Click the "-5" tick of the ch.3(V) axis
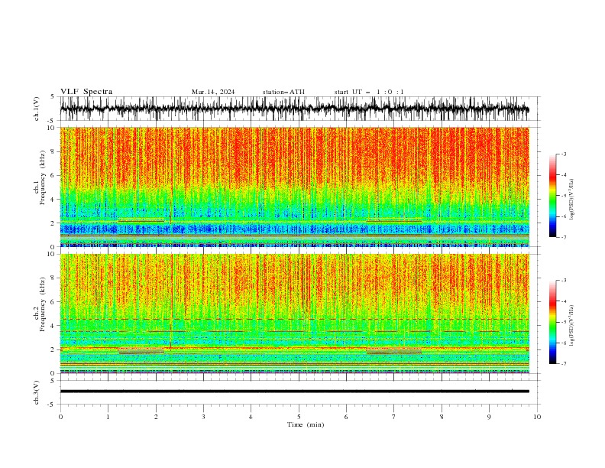Screen dimensions: 605x468 pos(52,405)
